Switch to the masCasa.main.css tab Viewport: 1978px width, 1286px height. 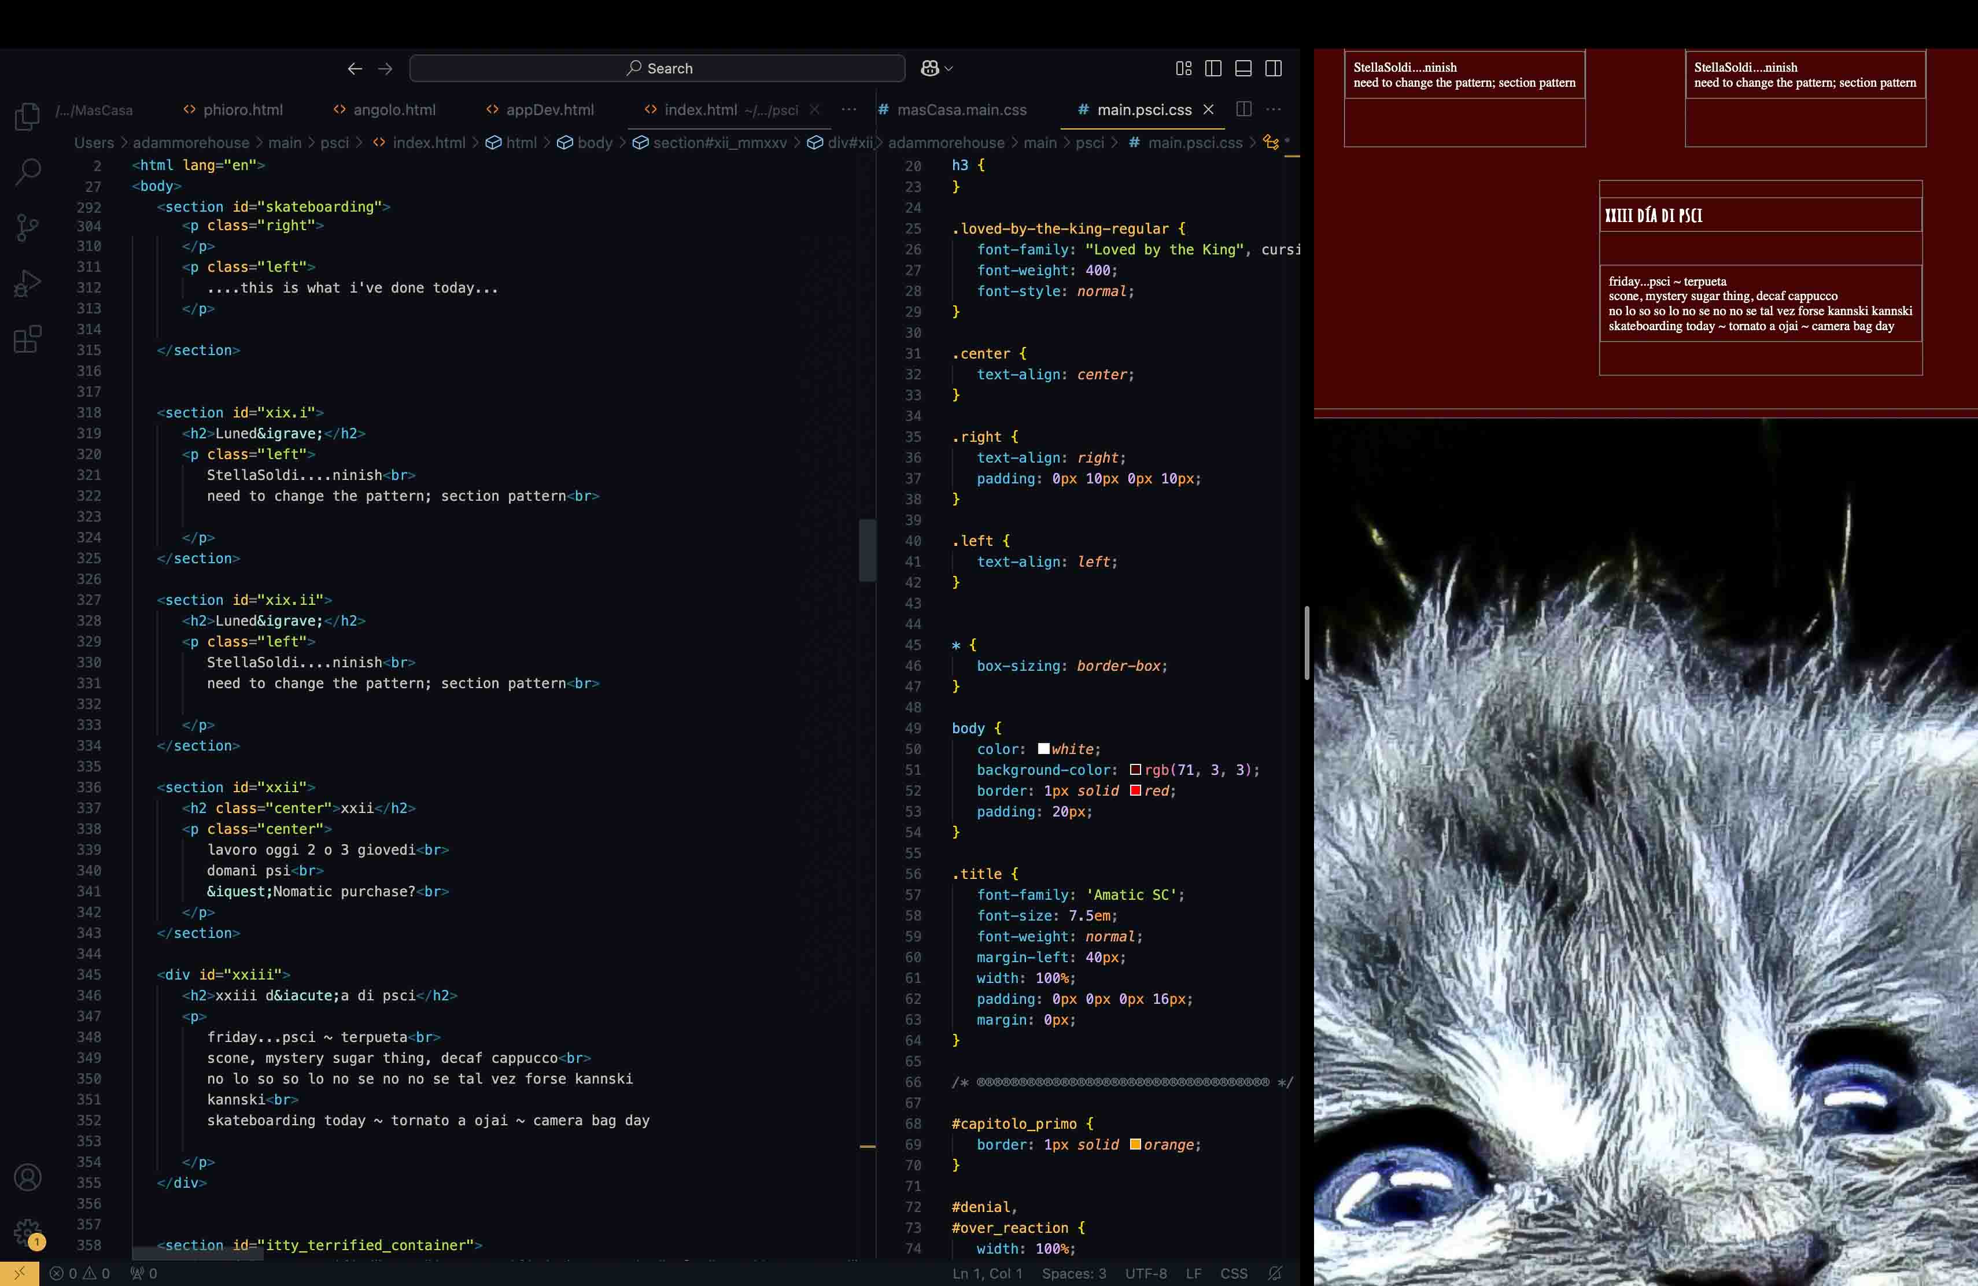(x=963, y=110)
